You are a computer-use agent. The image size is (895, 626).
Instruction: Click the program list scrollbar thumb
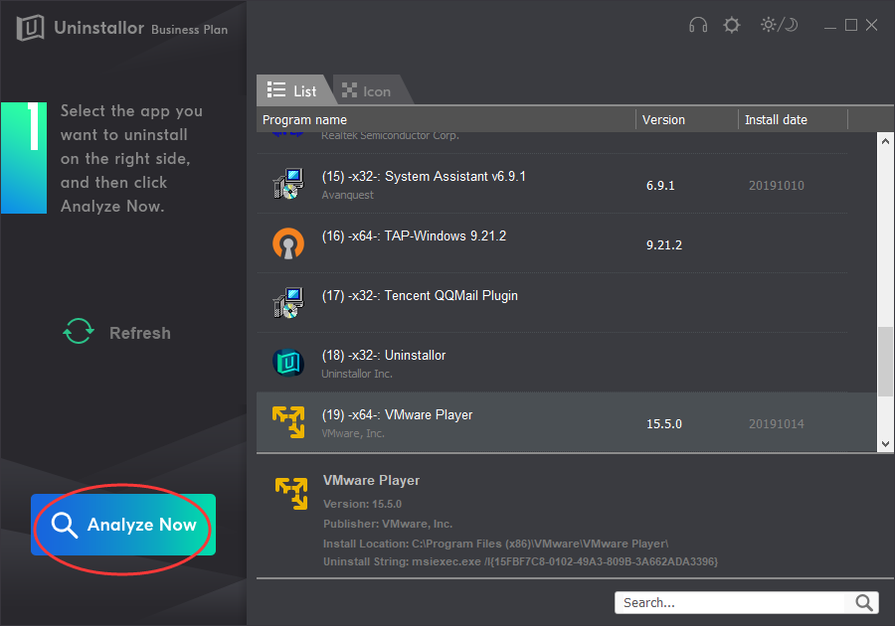885,362
